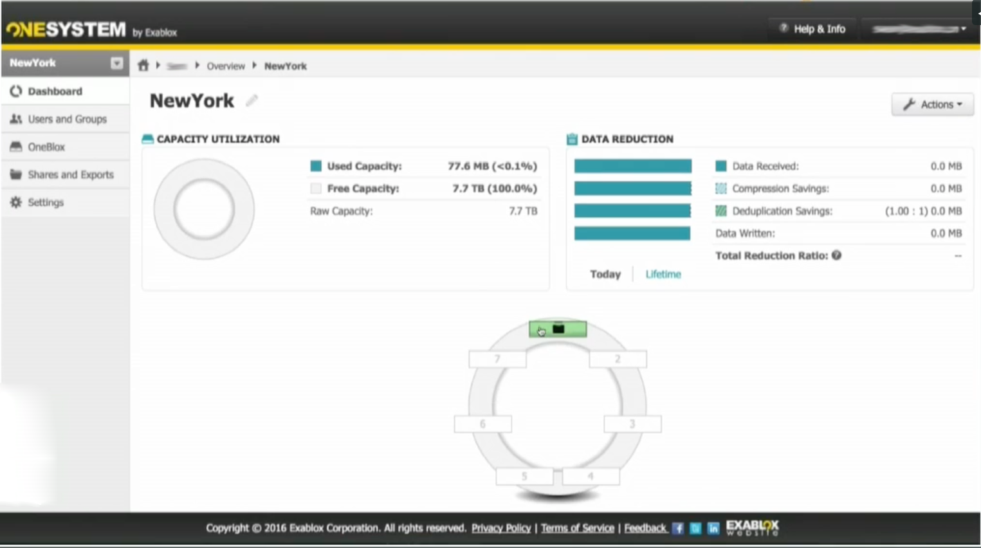
Task: Click the 'Raw Capacity:' label
Action: pyautogui.click(x=341, y=211)
